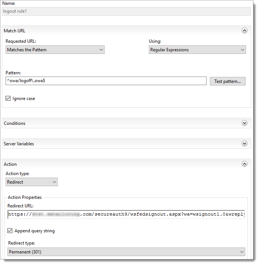Screen dimensions: 259x265
Task: Toggle the Append query string checkbox
Action: click(x=10, y=231)
